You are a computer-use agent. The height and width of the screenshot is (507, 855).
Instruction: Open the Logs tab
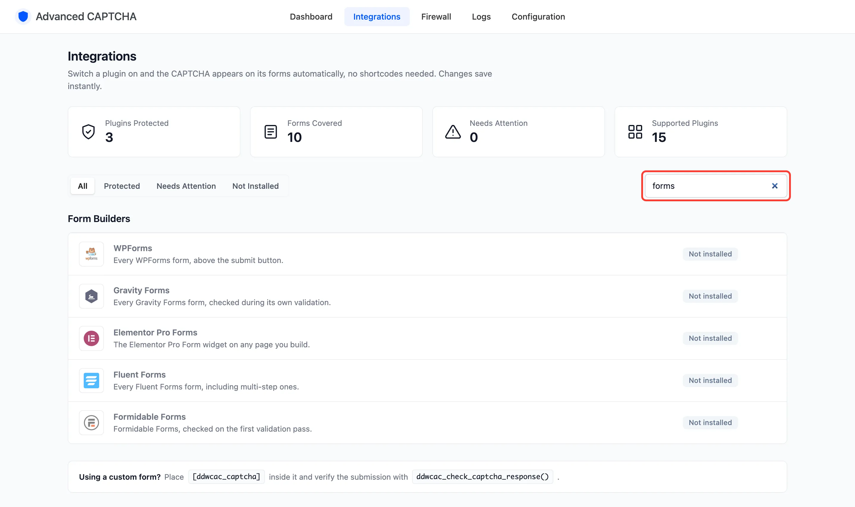pyautogui.click(x=481, y=16)
